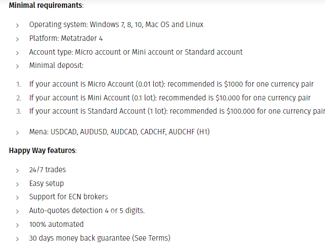Click the Operating system requirements text
The image size is (325, 248).
116,24
